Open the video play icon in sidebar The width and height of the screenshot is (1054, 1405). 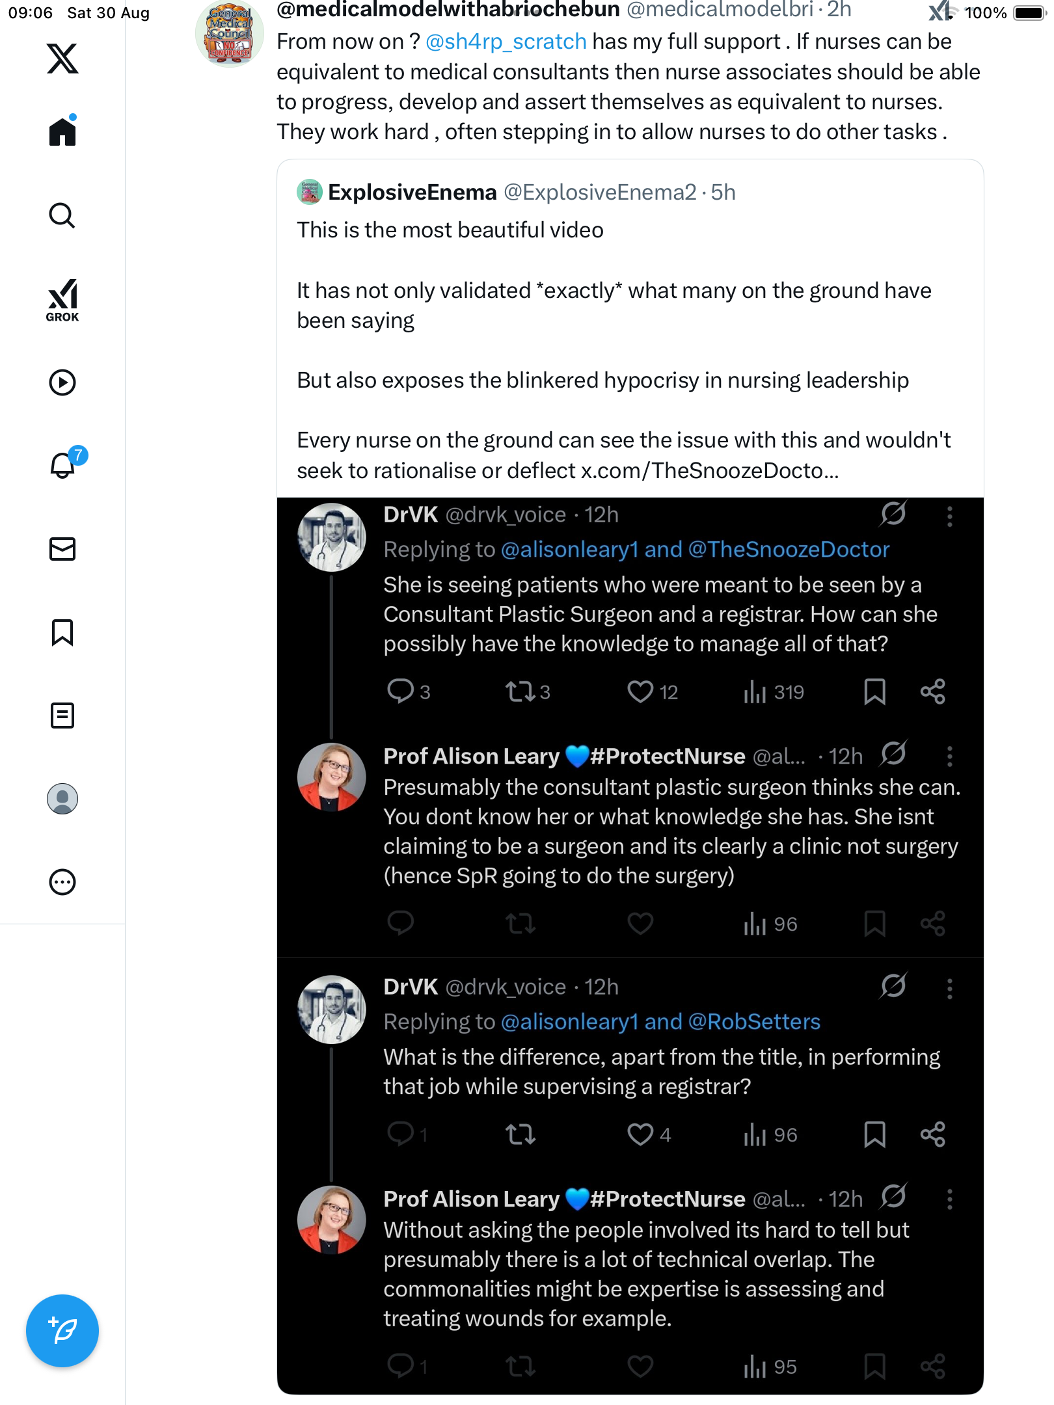62,382
